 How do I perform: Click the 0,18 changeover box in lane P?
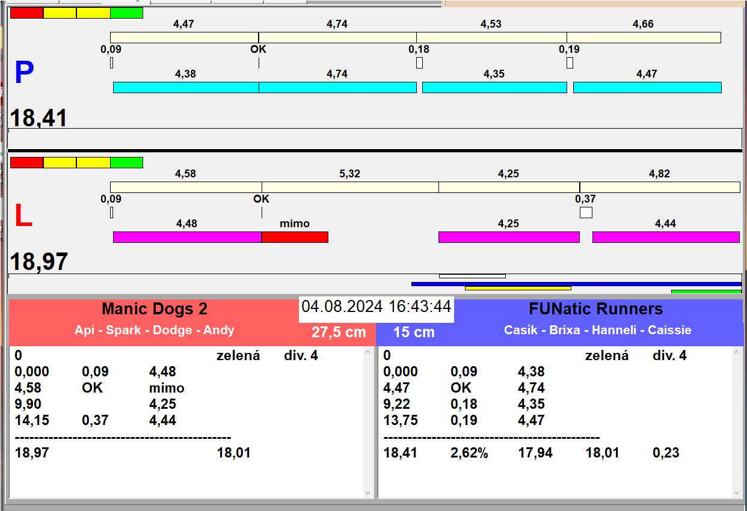[x=419, y=63]
